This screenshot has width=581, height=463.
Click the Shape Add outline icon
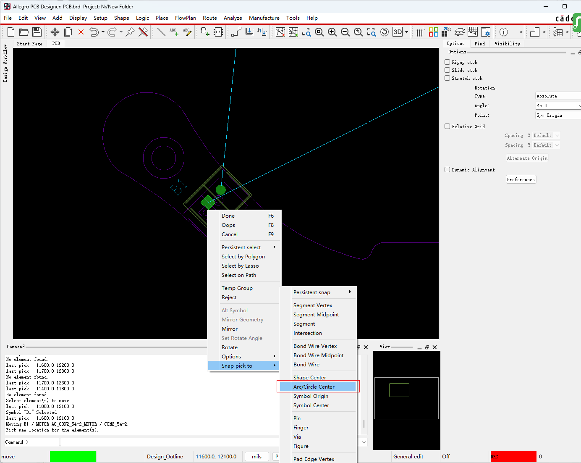[x=535, y=32]
